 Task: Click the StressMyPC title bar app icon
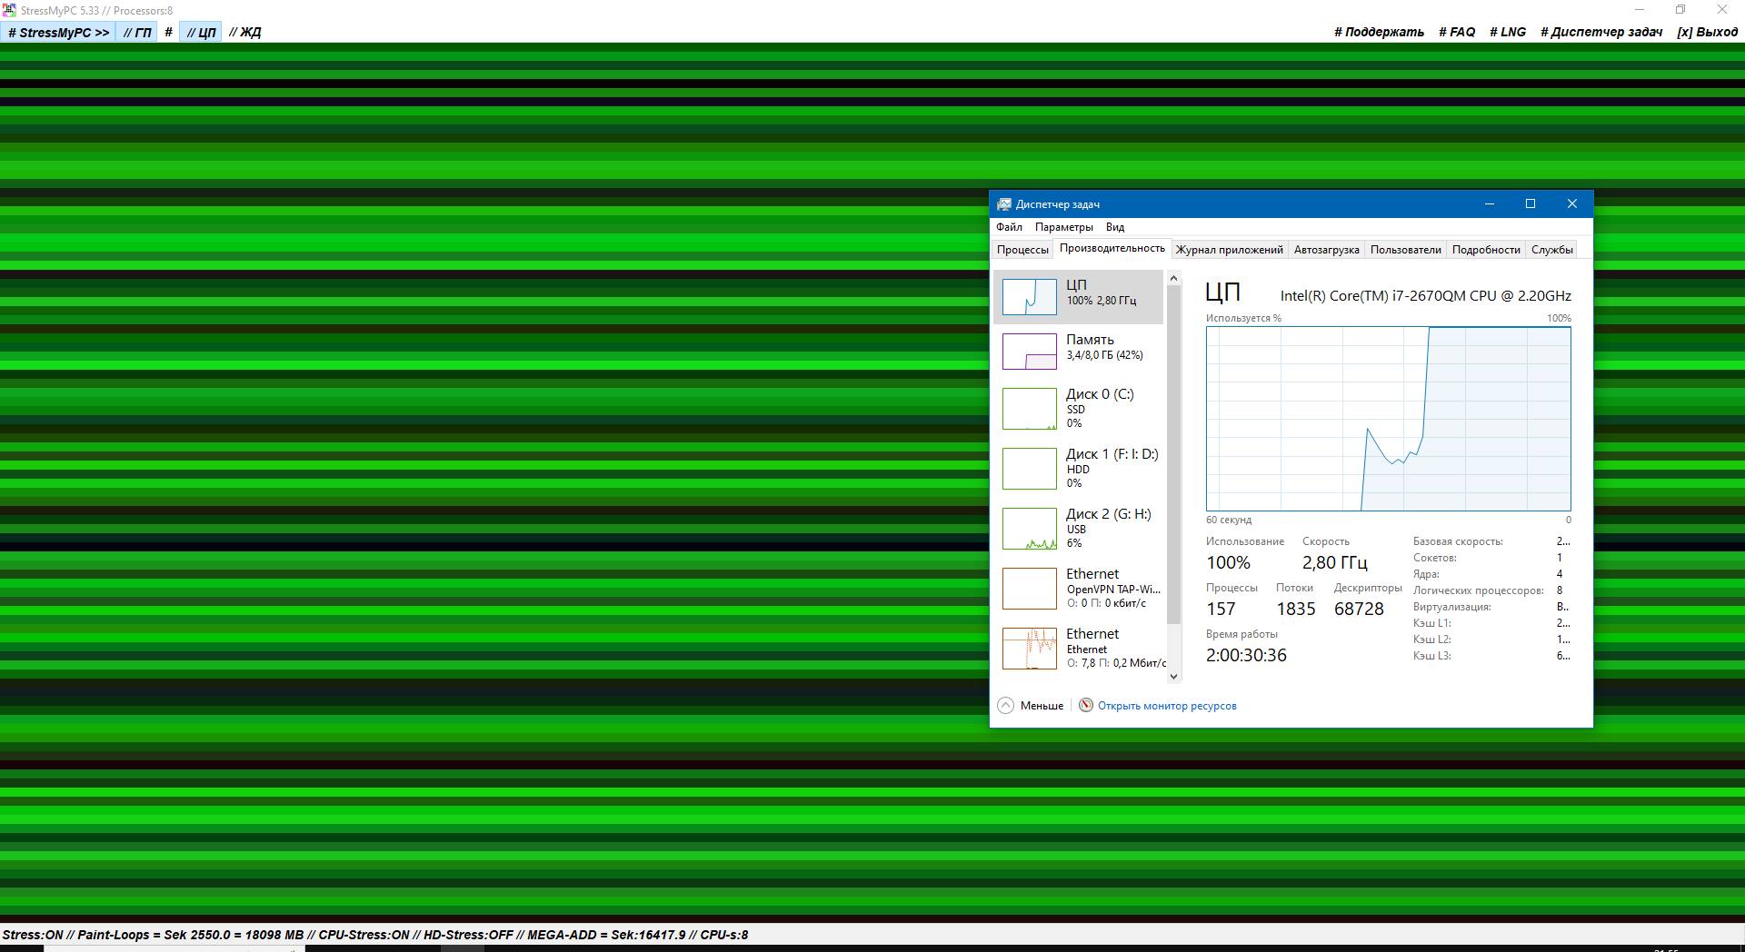(x=9, y=10)
